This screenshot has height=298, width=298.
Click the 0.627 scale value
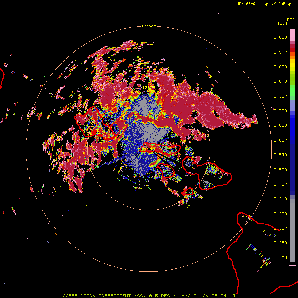280,140
